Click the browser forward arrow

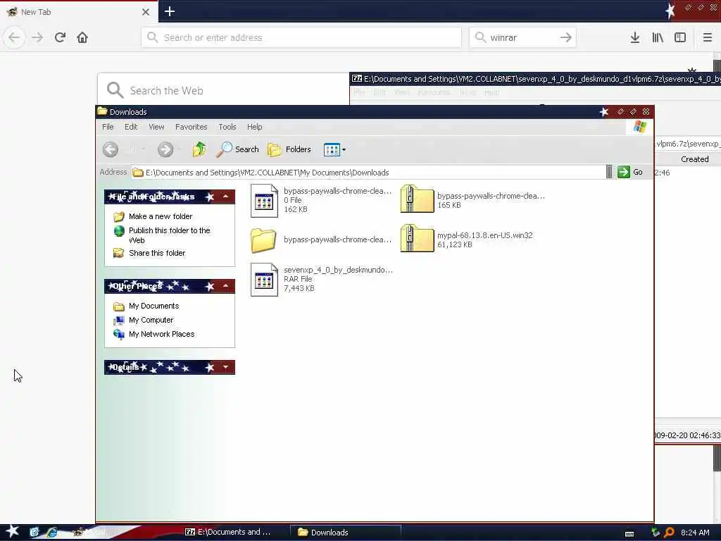[37, 37]
